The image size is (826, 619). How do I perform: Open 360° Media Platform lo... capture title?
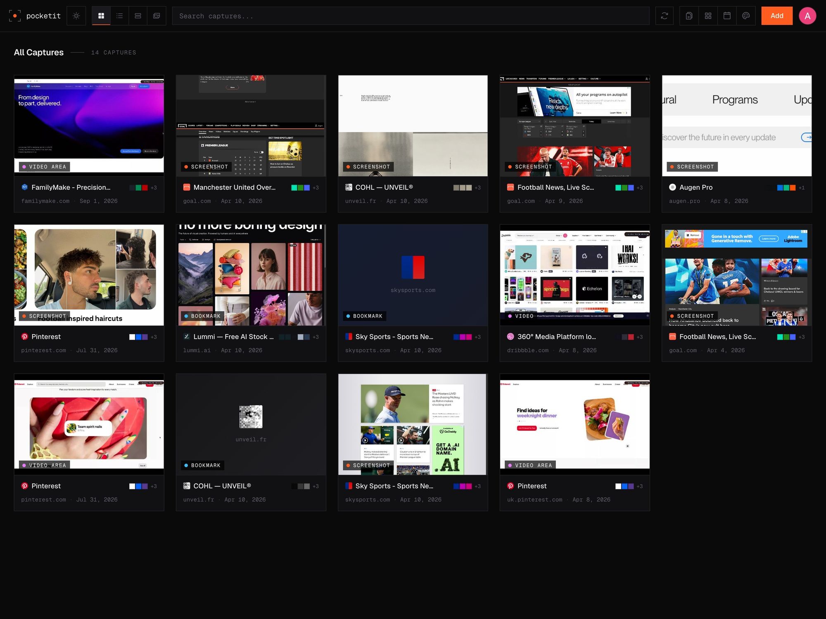tap(557, 337)
